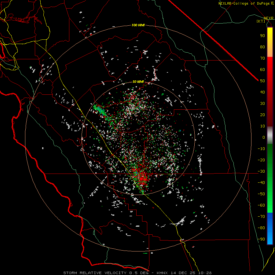Click the 80 value on velocity scale

(x=262, y=47)
